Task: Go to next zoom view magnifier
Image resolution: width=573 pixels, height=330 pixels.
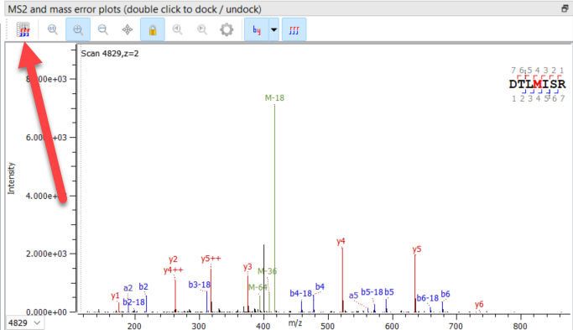Action: pyautogui.click(x=202, y=29)
